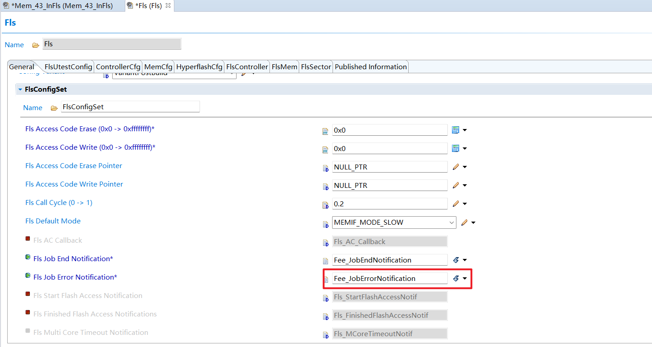Click pencil icon beside Fls Default Mode

pyautogui.click(x=464, y=222)
